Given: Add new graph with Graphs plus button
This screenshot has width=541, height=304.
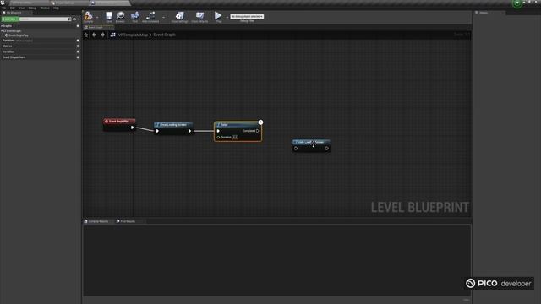Looking at the screenshot, I should 78,26.
